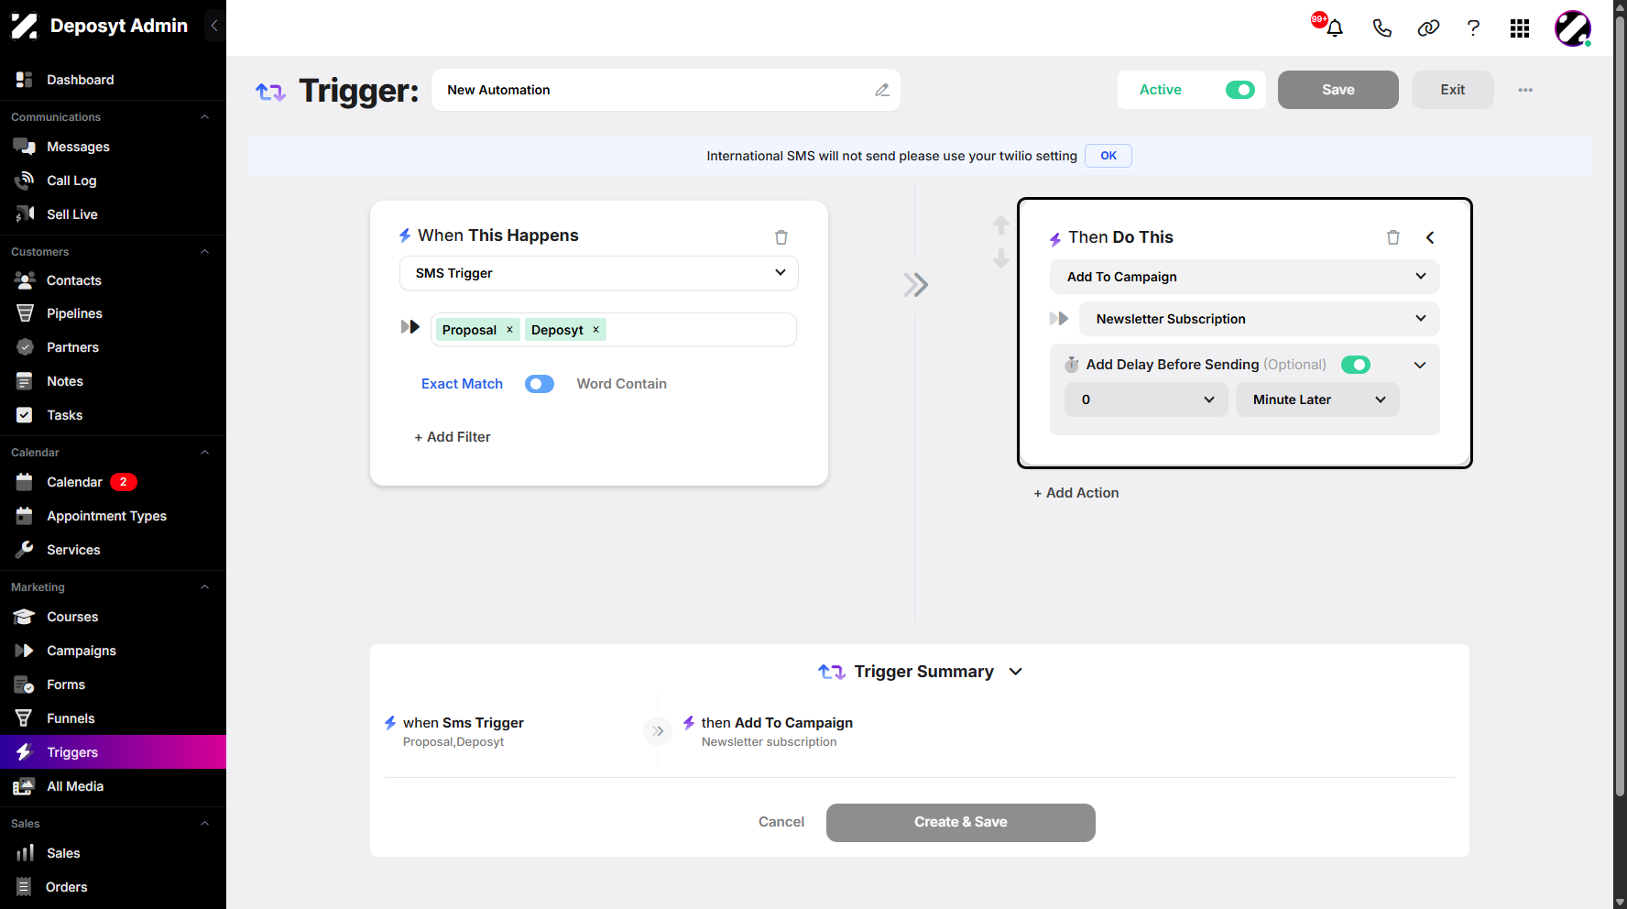1627x909 pixels.
Task: Toggle the Active automation switch
Action: (1239, 90)
